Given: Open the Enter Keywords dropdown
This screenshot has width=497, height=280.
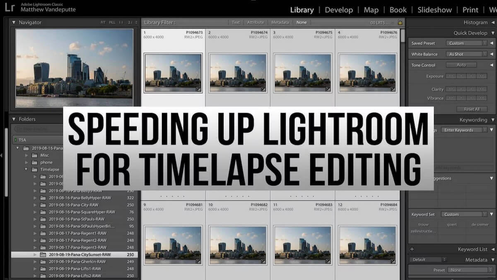Looking at the screenshot, I should pos(464,130).
